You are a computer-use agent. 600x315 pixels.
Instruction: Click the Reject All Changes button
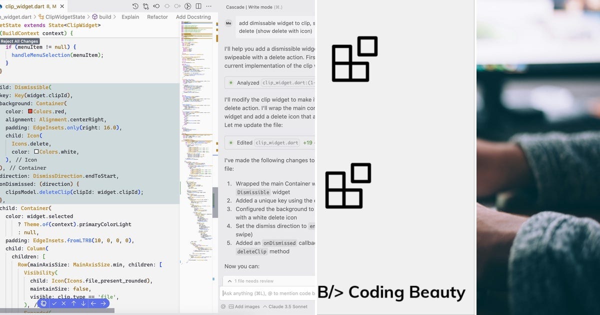(19, 41)
